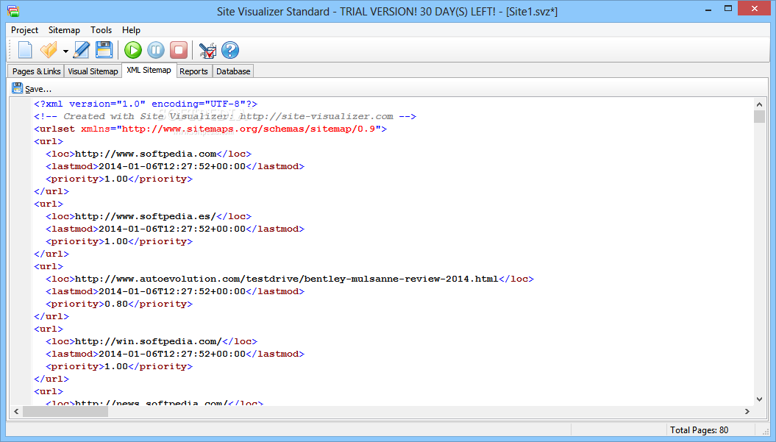Click the vertical scrollbar down arrow

pos(759,399)
